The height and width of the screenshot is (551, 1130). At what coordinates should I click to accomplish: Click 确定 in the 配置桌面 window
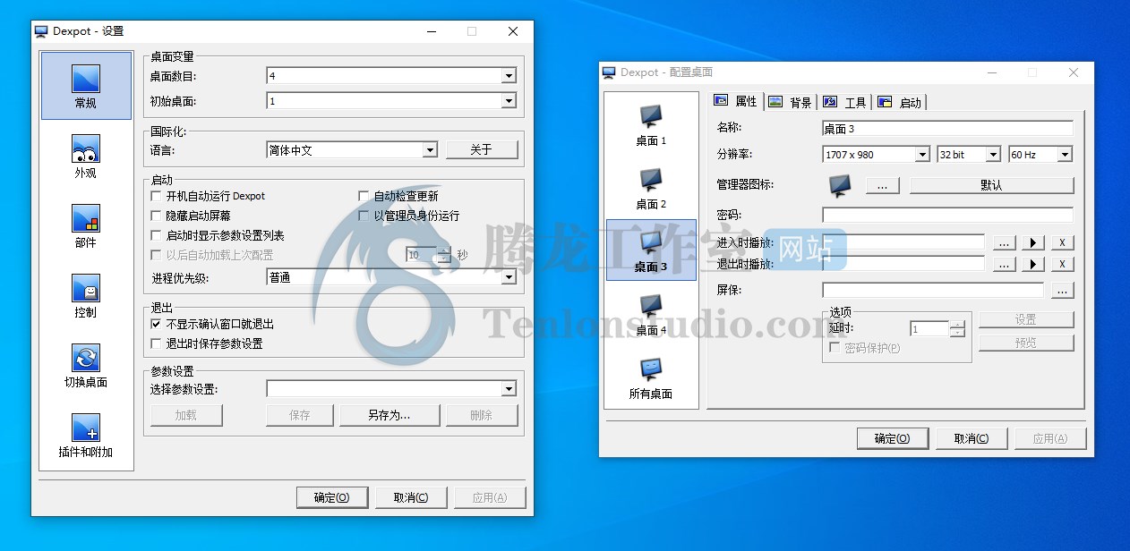[893, 438]
